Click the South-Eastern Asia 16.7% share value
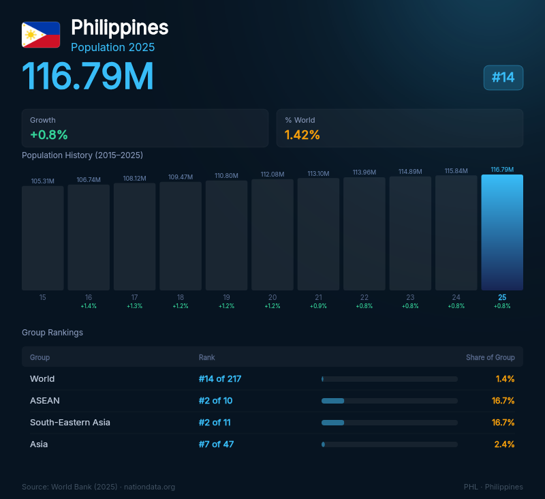 (503, 423)
